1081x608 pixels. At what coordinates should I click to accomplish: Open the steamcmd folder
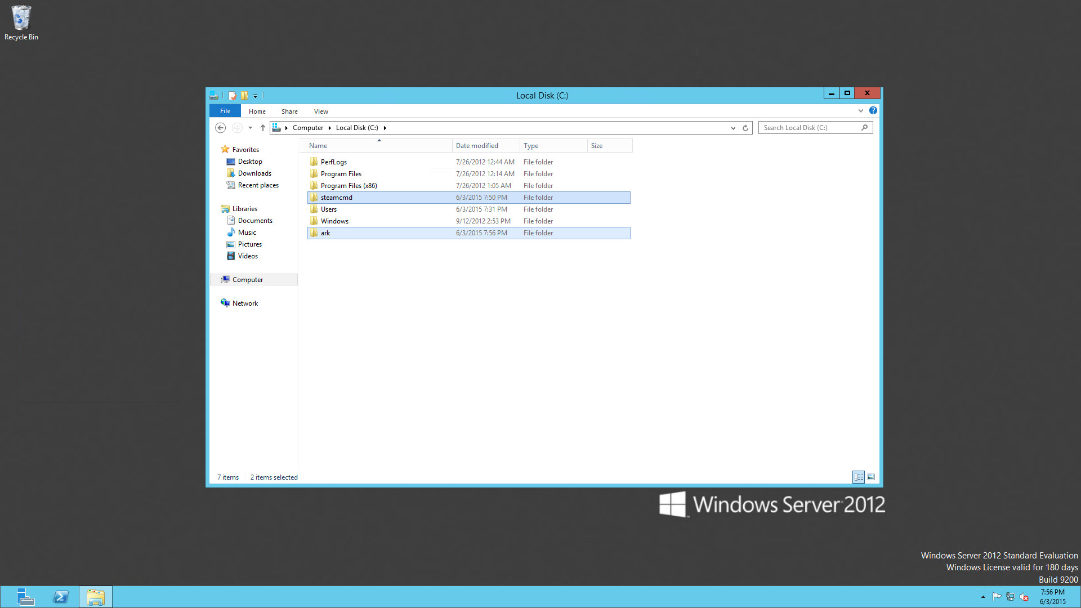(x=336, y=196)
